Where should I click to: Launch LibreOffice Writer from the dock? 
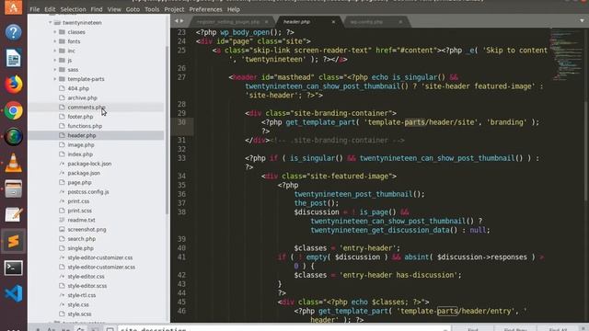click(x=13, y=59)
